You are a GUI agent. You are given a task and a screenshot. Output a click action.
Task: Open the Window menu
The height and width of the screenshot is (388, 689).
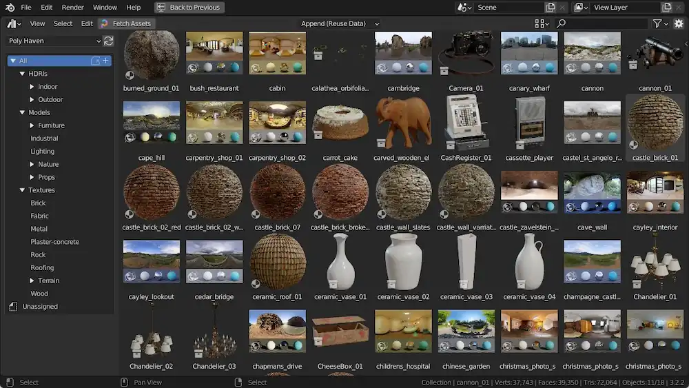(105, 8)
